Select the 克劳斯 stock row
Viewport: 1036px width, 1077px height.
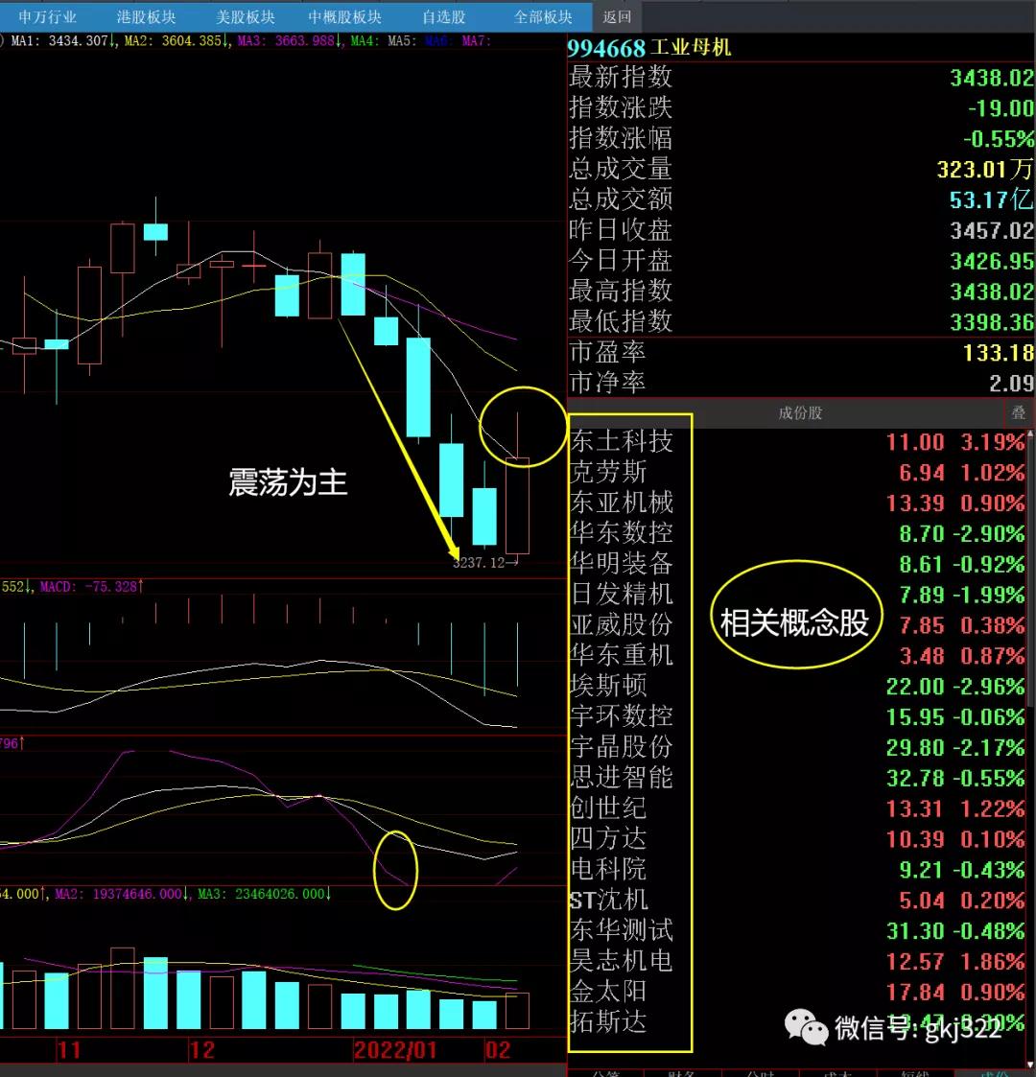(x=797, y=473)
